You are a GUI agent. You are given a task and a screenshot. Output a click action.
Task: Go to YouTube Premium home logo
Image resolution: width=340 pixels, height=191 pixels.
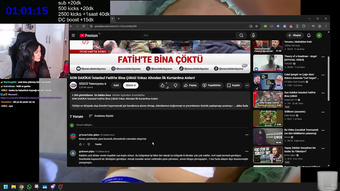point(89,35)
